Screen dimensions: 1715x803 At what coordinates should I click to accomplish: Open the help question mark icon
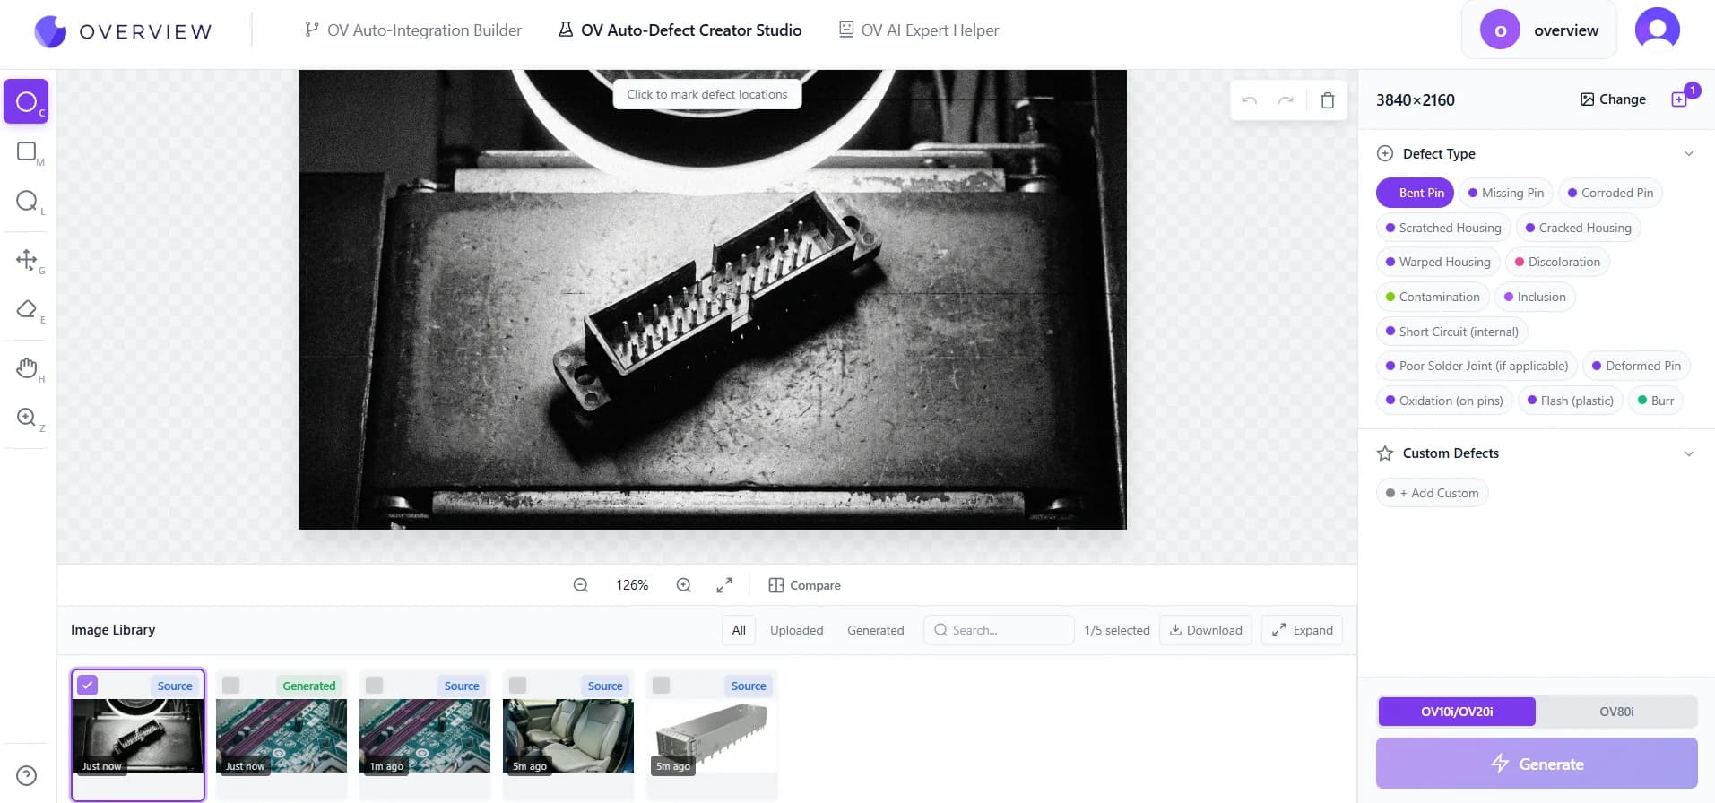[x=27, y=775]
